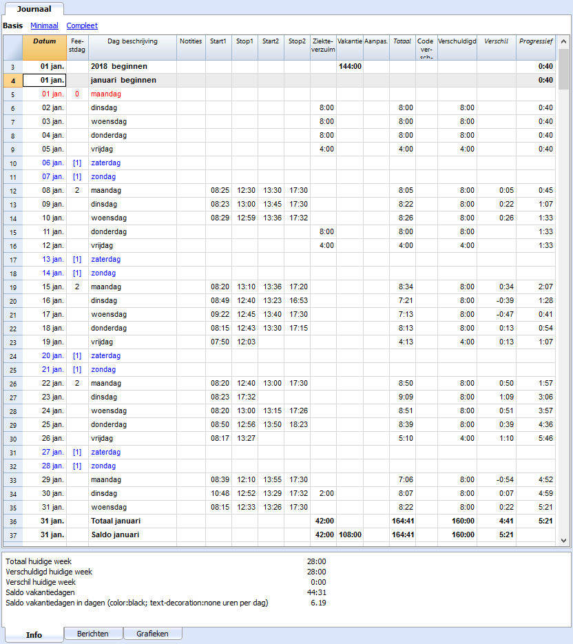
Task: Click the Ziekteverzuim column header
Action: pyautogui.click(x=323, y=48)
